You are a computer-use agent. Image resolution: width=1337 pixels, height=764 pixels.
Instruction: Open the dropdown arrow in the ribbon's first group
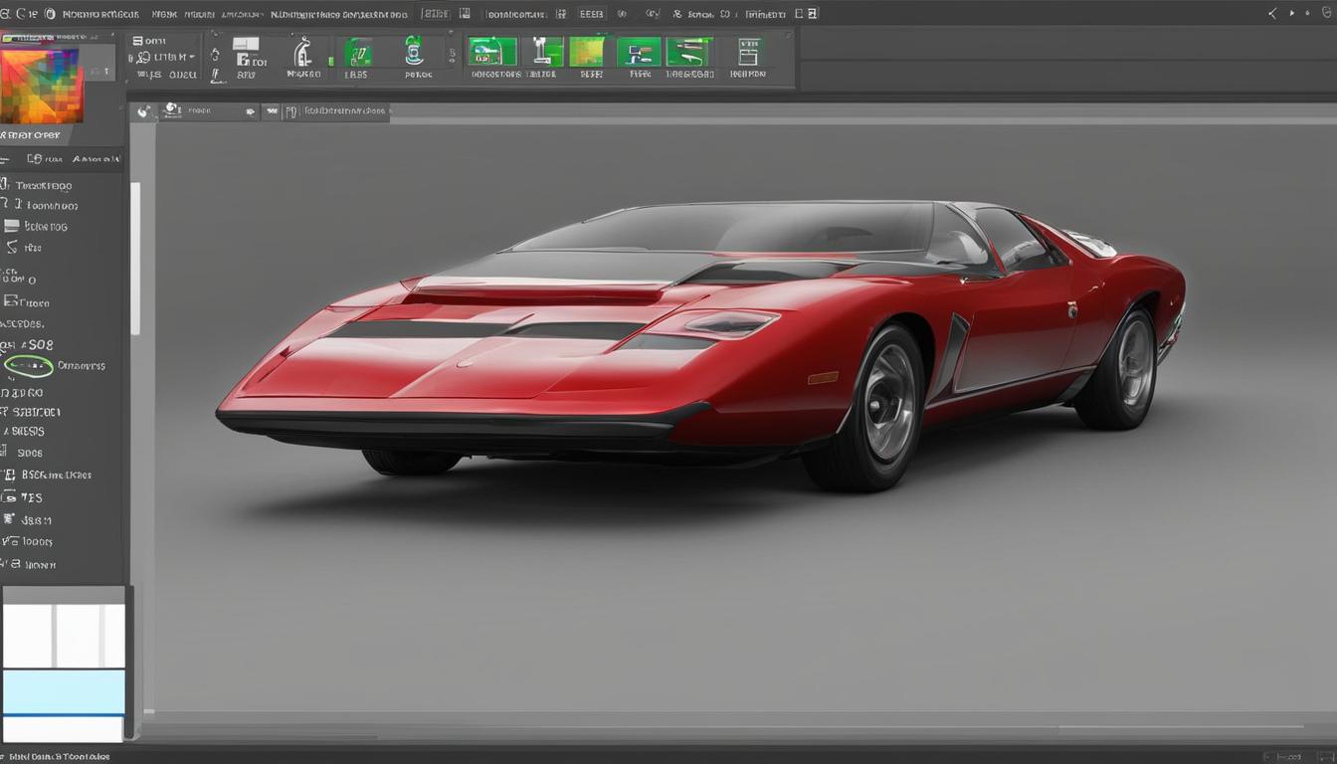tap(191, 58)
